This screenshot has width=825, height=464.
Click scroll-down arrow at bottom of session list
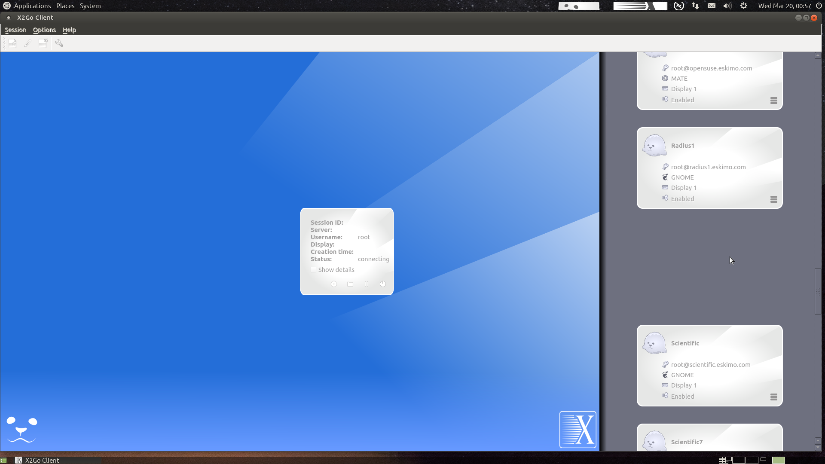[x=818, y=448]
